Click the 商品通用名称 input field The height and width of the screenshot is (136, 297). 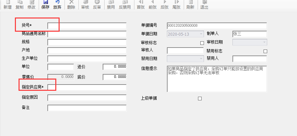[x=87, y=34]
